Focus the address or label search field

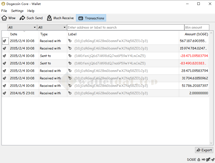click(x=126, y=27)
